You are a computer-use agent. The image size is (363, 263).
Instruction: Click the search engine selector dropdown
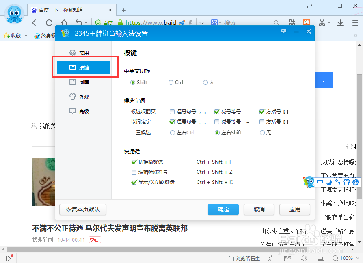click(216, 23)
